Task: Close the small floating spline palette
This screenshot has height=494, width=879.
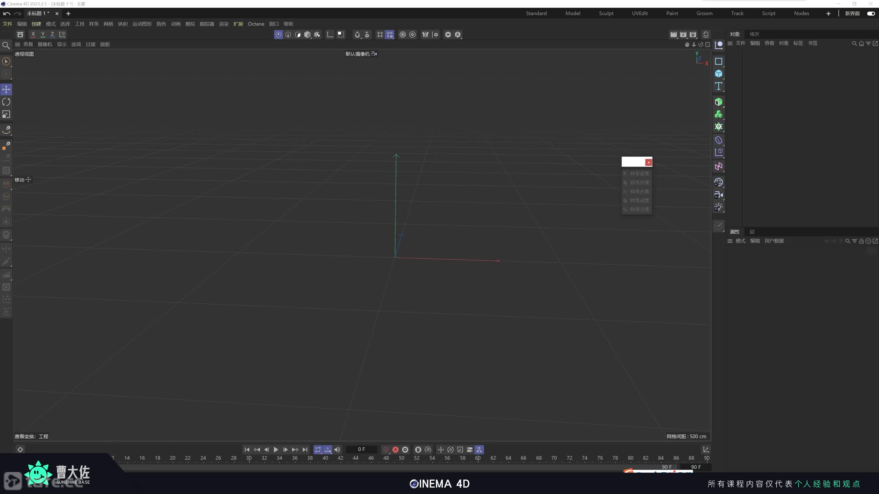Action: click(x=648, y=162)
